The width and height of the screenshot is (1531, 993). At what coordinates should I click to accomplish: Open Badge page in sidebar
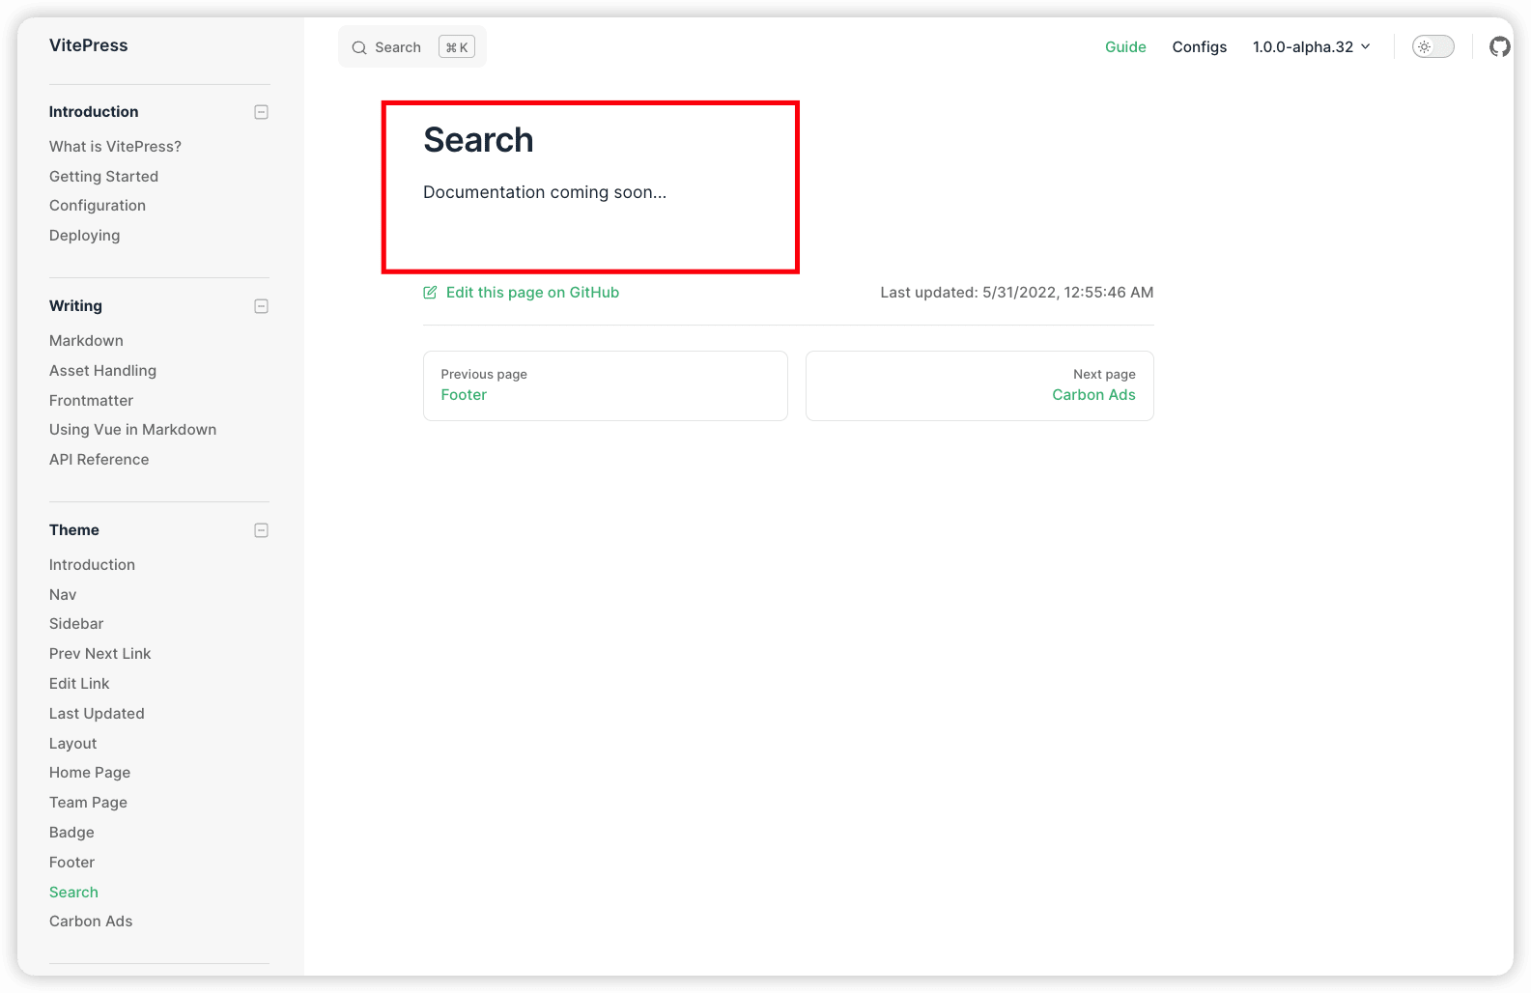(71, 833)
